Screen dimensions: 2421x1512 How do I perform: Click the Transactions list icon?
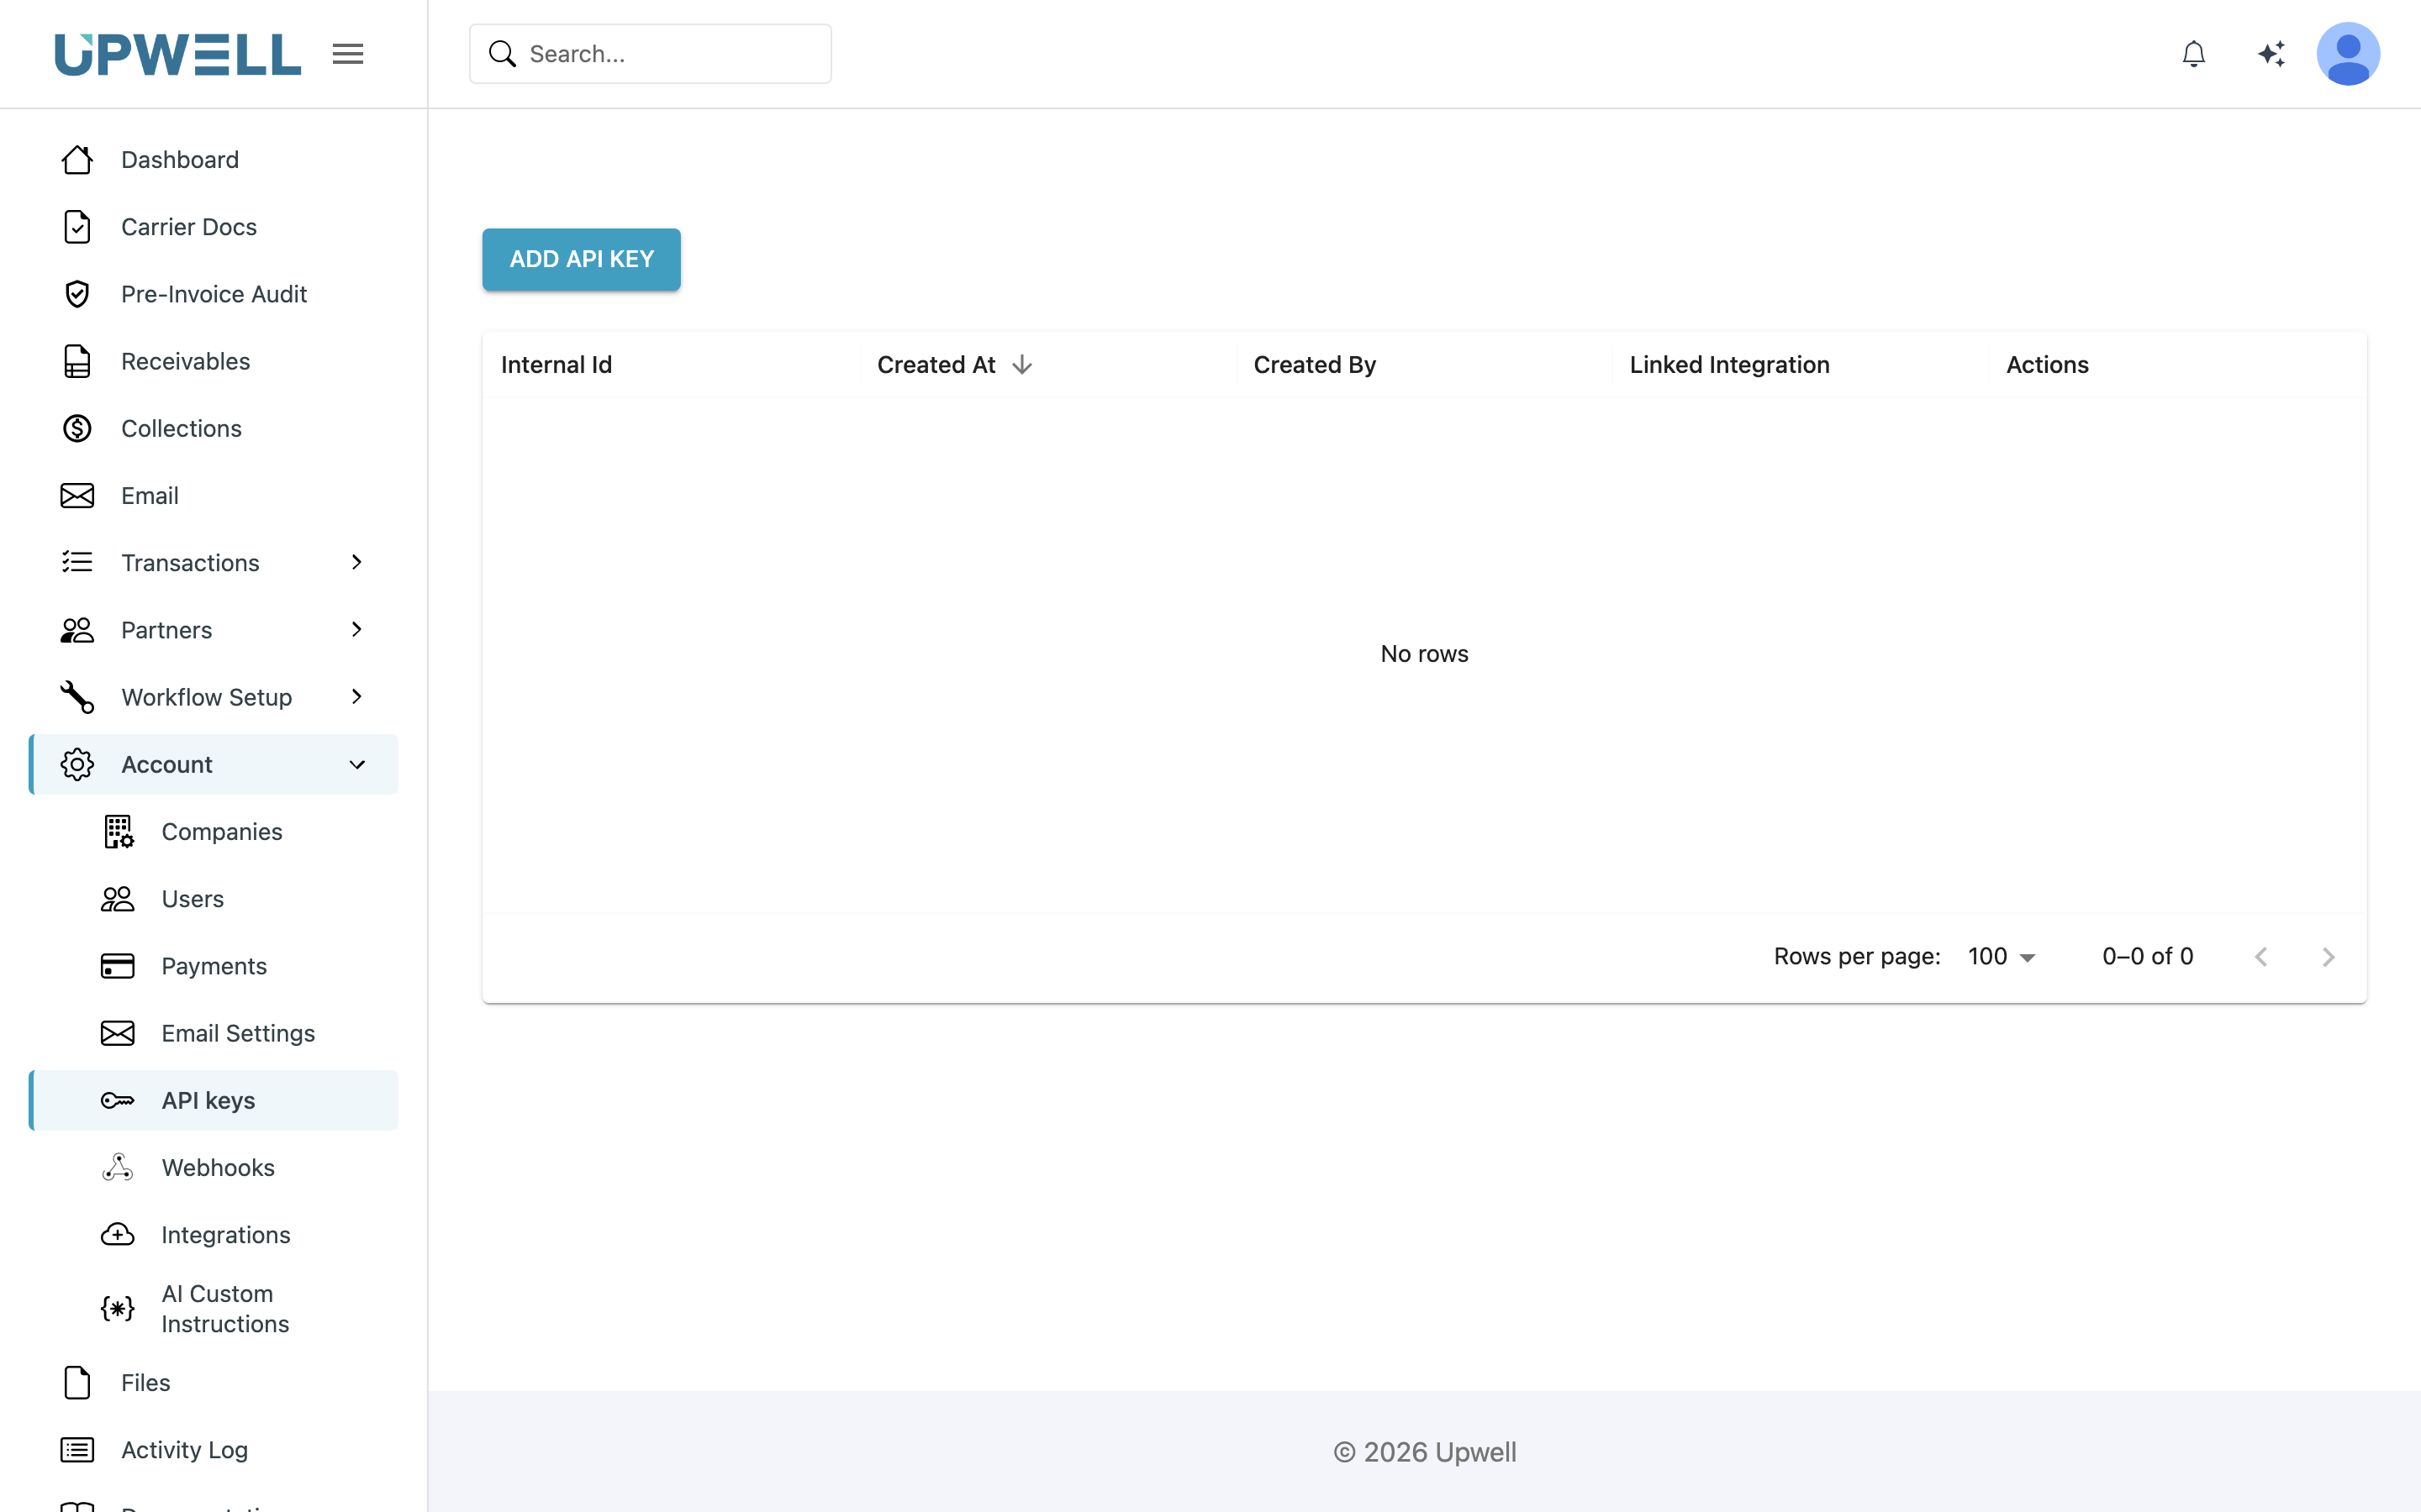pyautogui.click(x=77, y=562)
